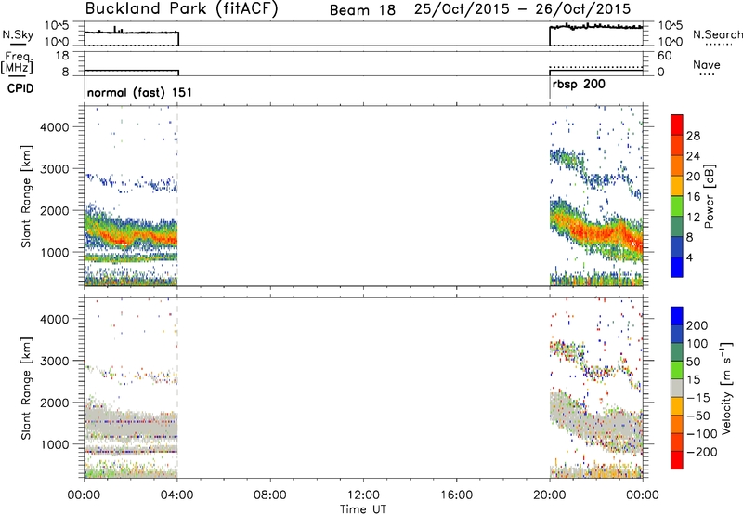Click the '18' tick on the frequency axis

tap(62, 56)
